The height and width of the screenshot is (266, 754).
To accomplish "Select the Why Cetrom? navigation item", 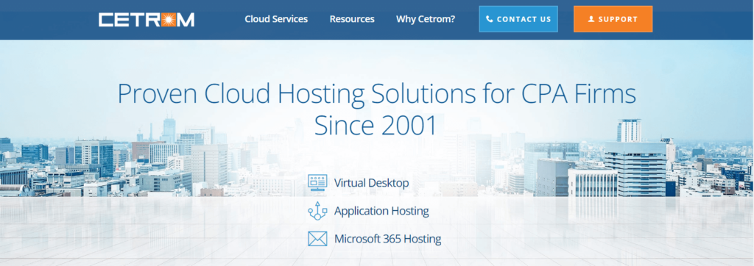I will (426, 19).
